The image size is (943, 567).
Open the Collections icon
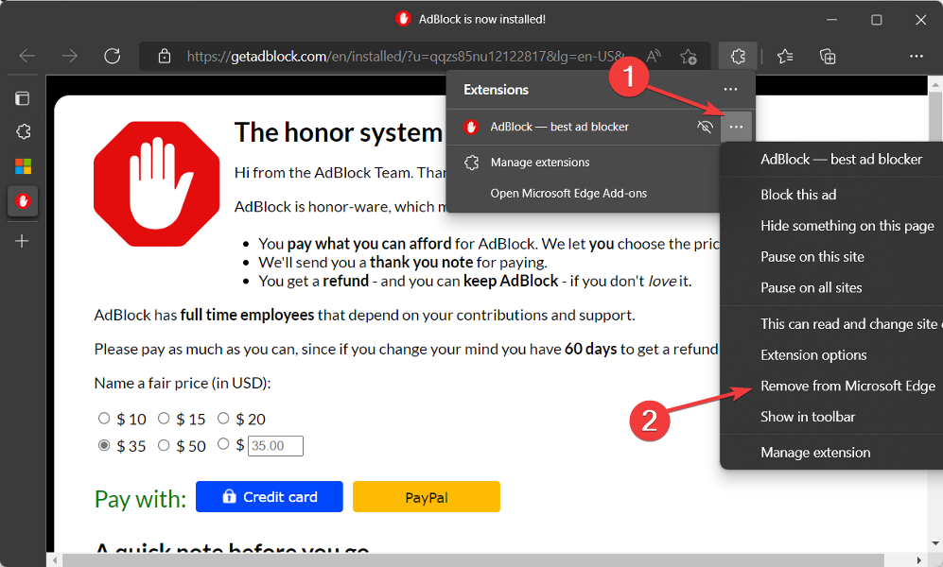pos(828,57)
